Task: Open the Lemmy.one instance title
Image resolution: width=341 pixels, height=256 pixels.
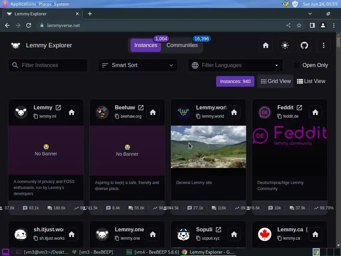Action: click(x=130, y=229)
